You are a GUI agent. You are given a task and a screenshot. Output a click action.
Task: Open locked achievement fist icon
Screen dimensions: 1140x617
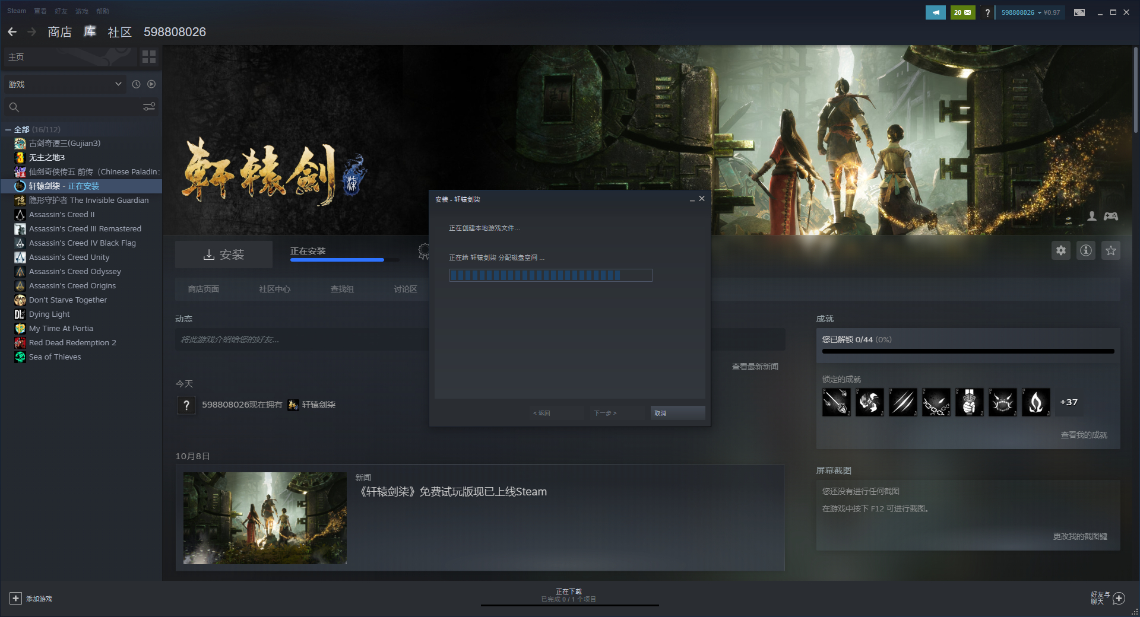coord(970,402)
